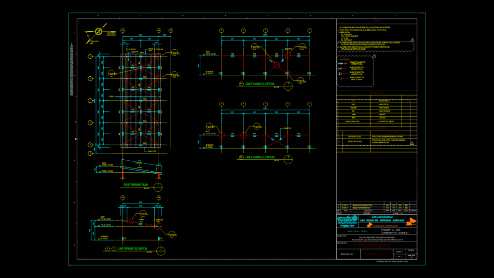The width and height of the screenshot is (494, 278).
Task: Select the ISSUED FOR CONSTRUCTION revision row
Action: pyautogui.click(x=376, y=205)
